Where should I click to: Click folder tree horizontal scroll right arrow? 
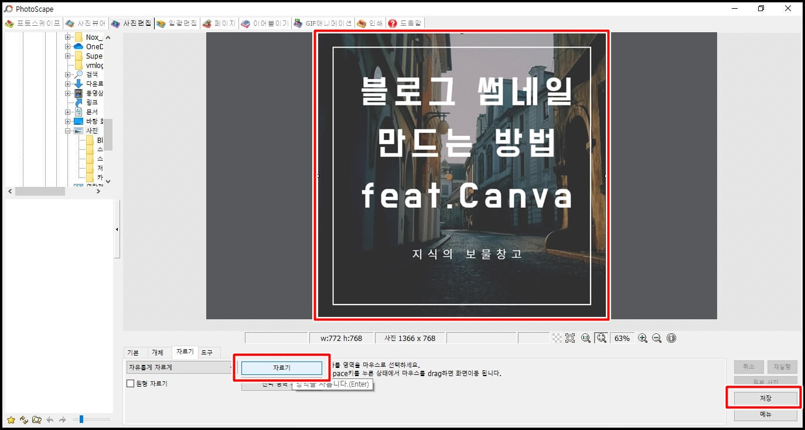(x=98, y=192)
